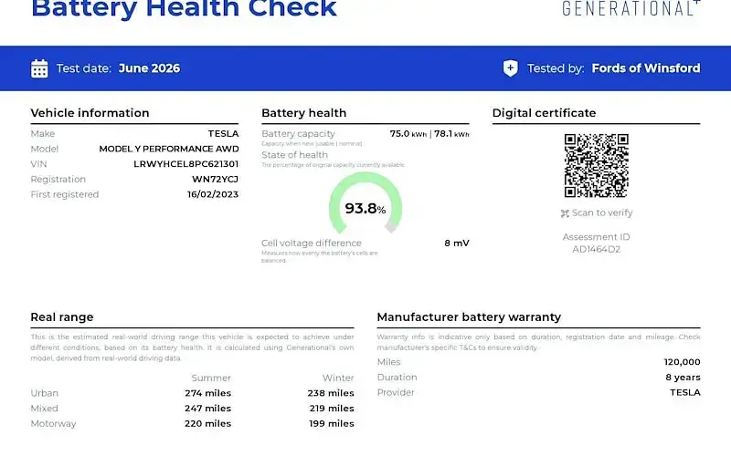731x456 pixels.
Task: Click the Summer column header
Action: coord(211,378)
